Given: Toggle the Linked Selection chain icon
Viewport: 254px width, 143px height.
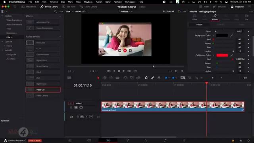Looking at the screenshot, I should (x=152, y=78).
